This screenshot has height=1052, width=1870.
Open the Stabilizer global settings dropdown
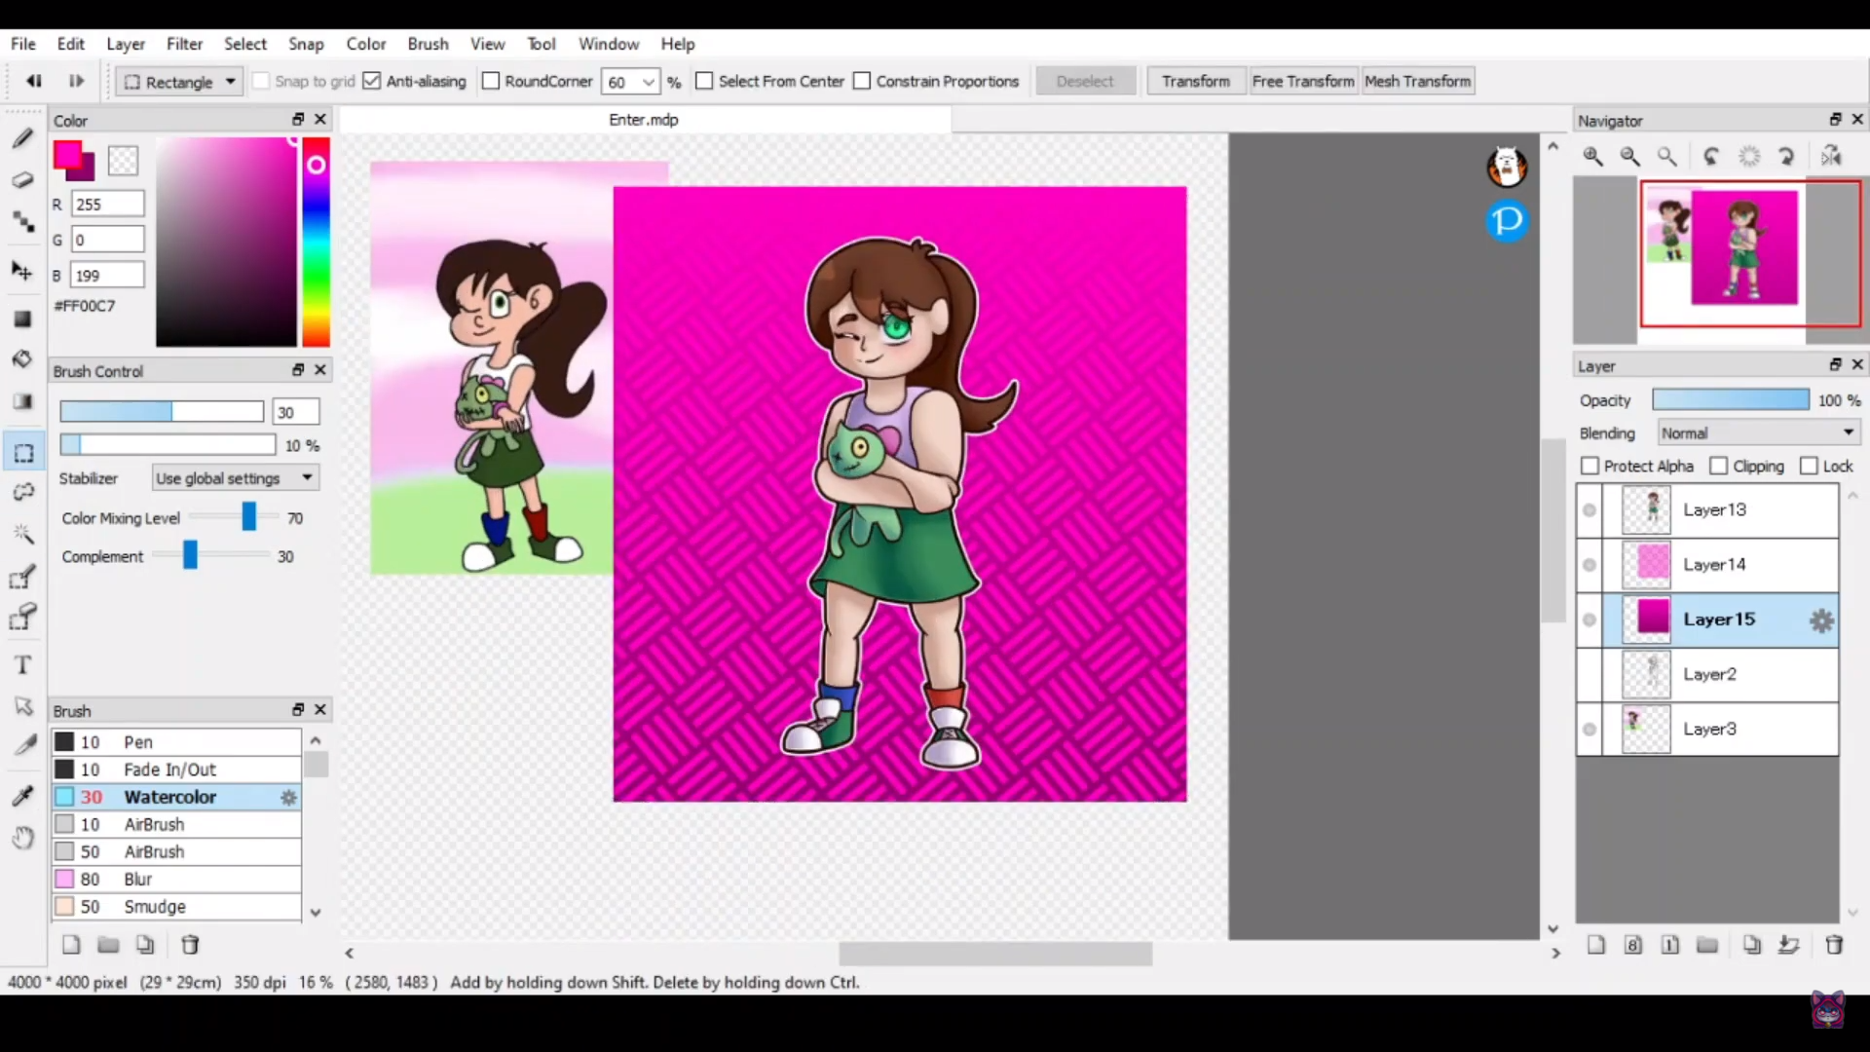click(x=236, y=478)
